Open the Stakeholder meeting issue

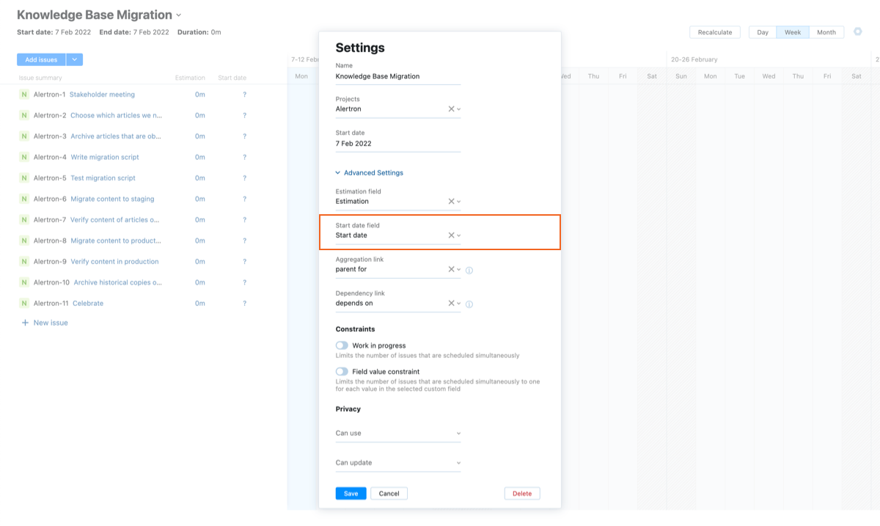102,95
